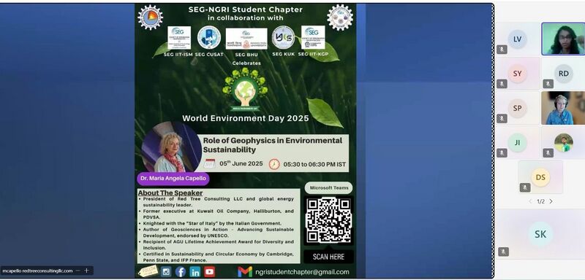Viewport: 585px width, 280px height.
Task: Zoom out shared content with minus button
Action: coord(78,271)
